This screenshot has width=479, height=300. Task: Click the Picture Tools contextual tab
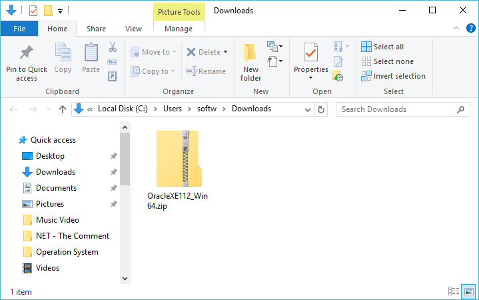[179, 12]
